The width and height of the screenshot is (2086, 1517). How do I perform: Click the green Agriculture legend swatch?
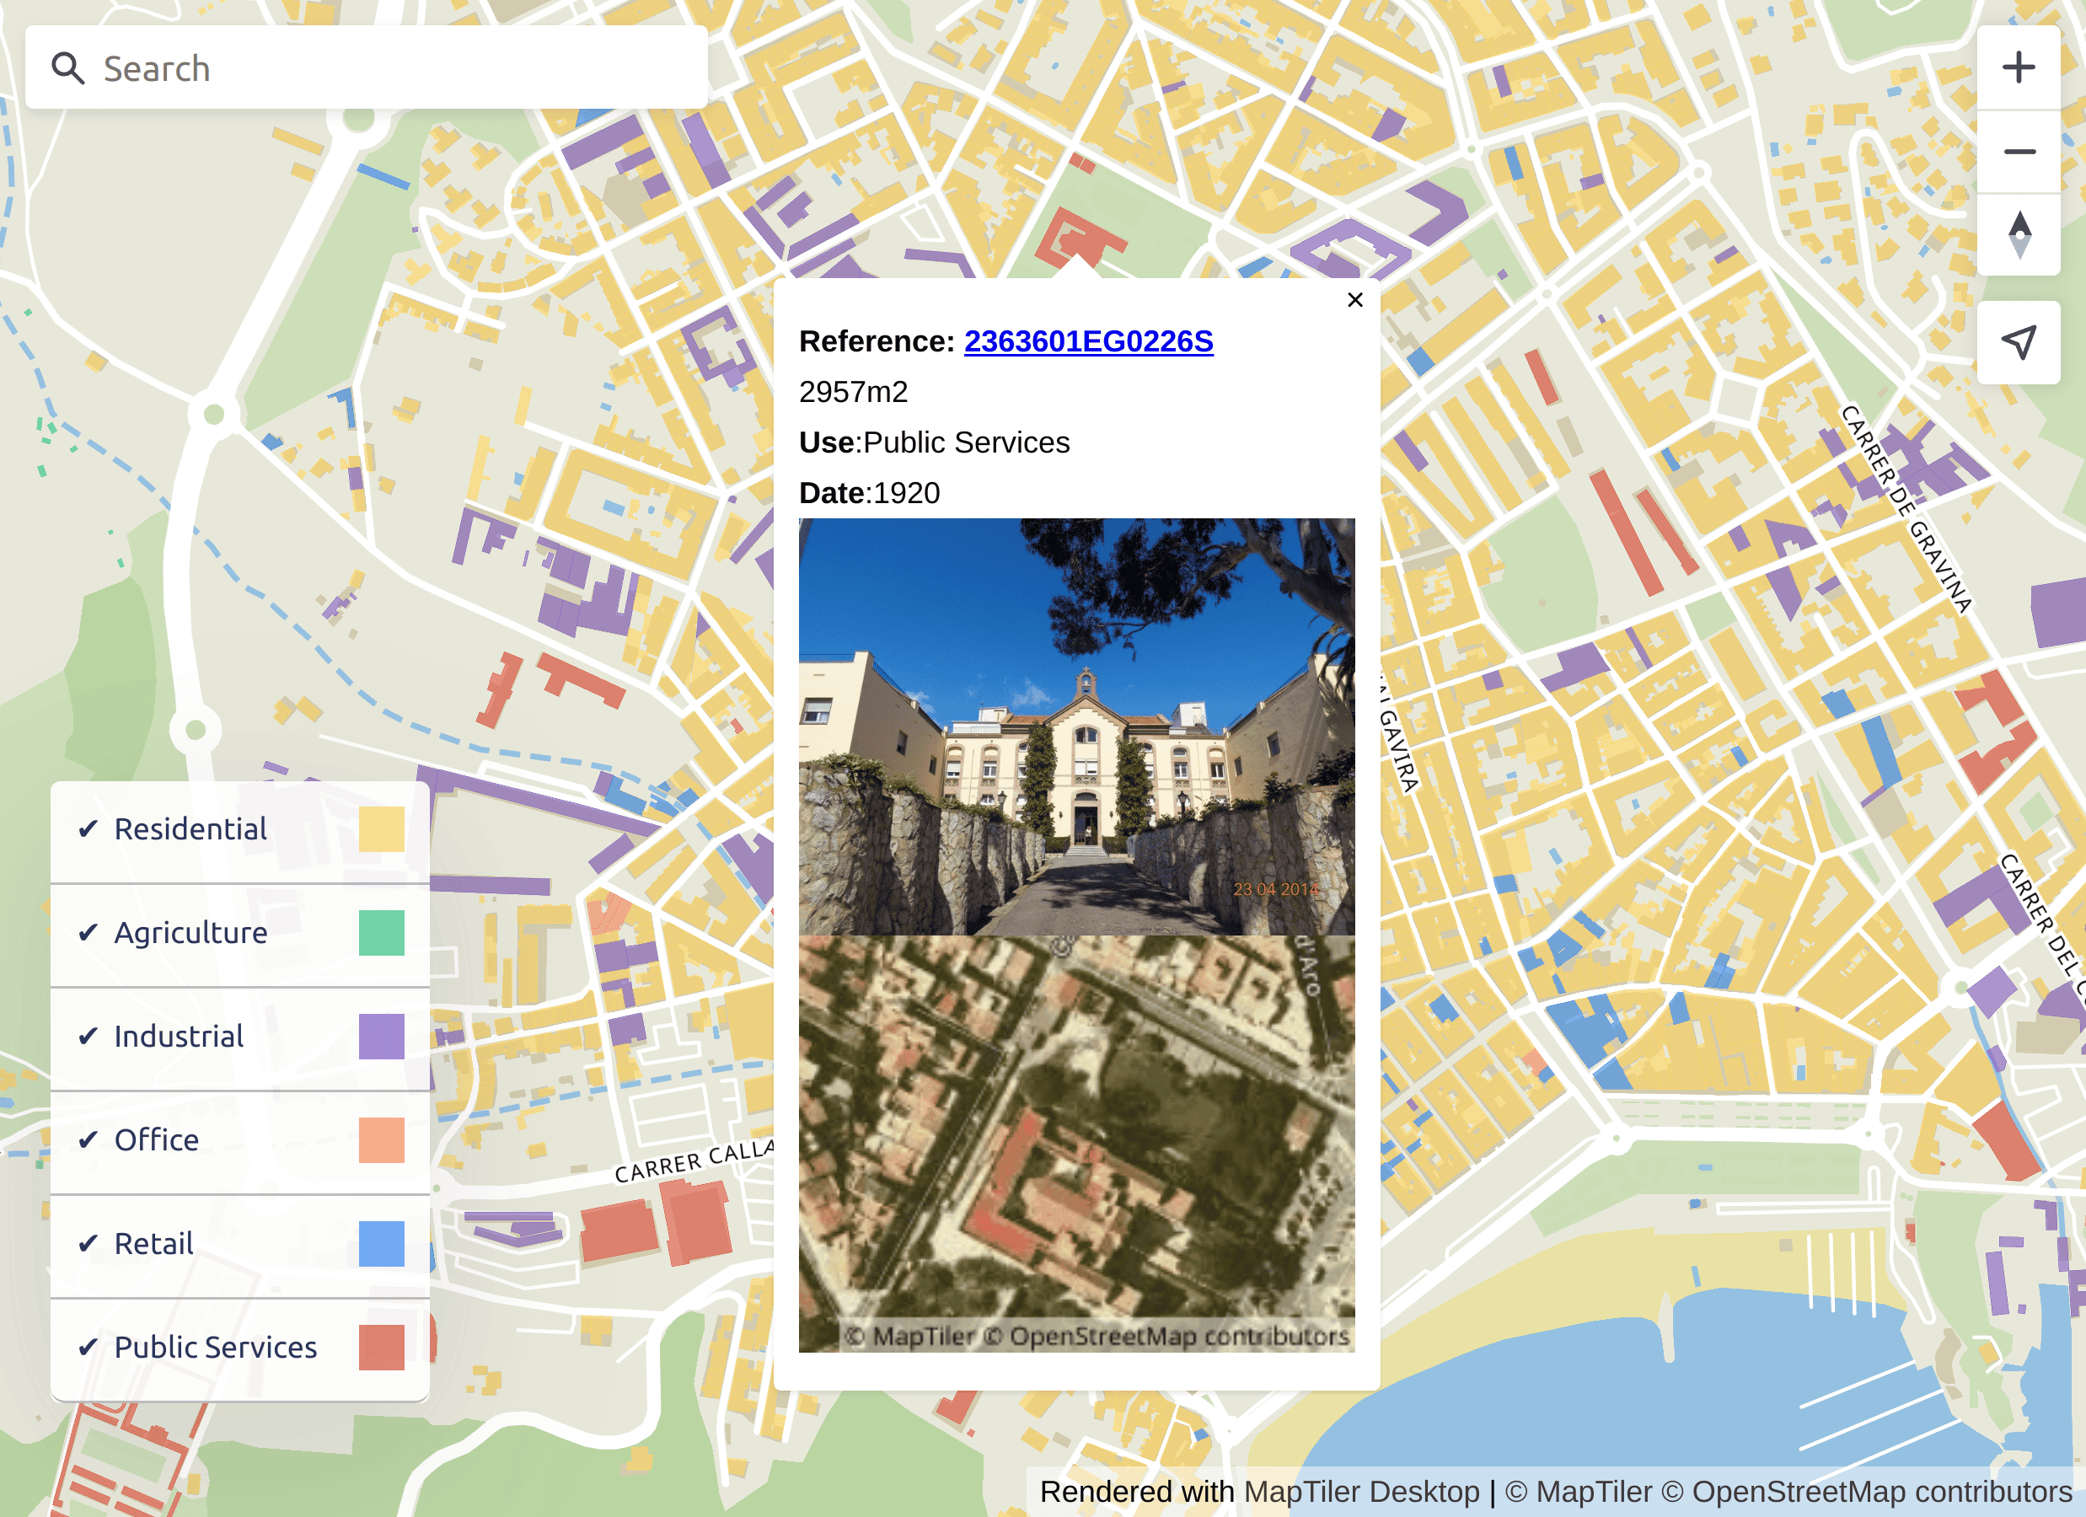382,932
